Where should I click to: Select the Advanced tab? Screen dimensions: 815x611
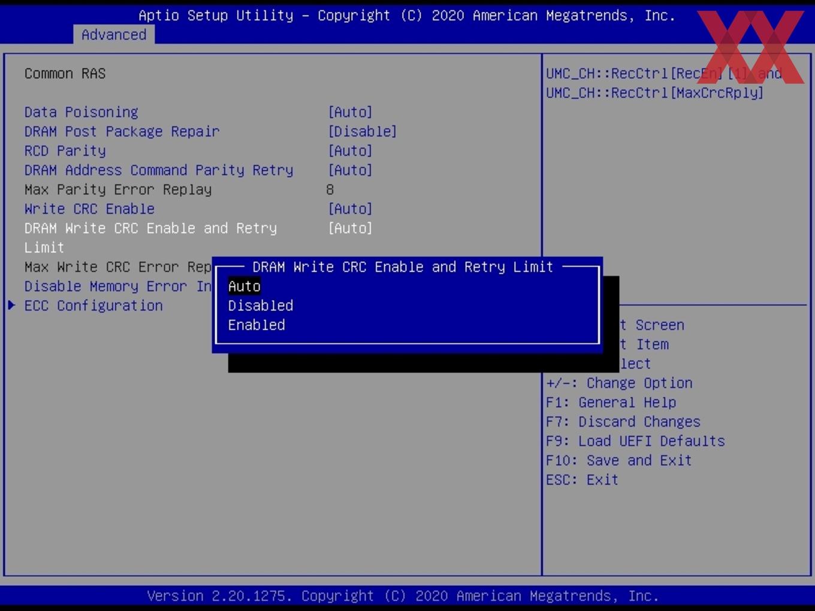tap(114, 35)
